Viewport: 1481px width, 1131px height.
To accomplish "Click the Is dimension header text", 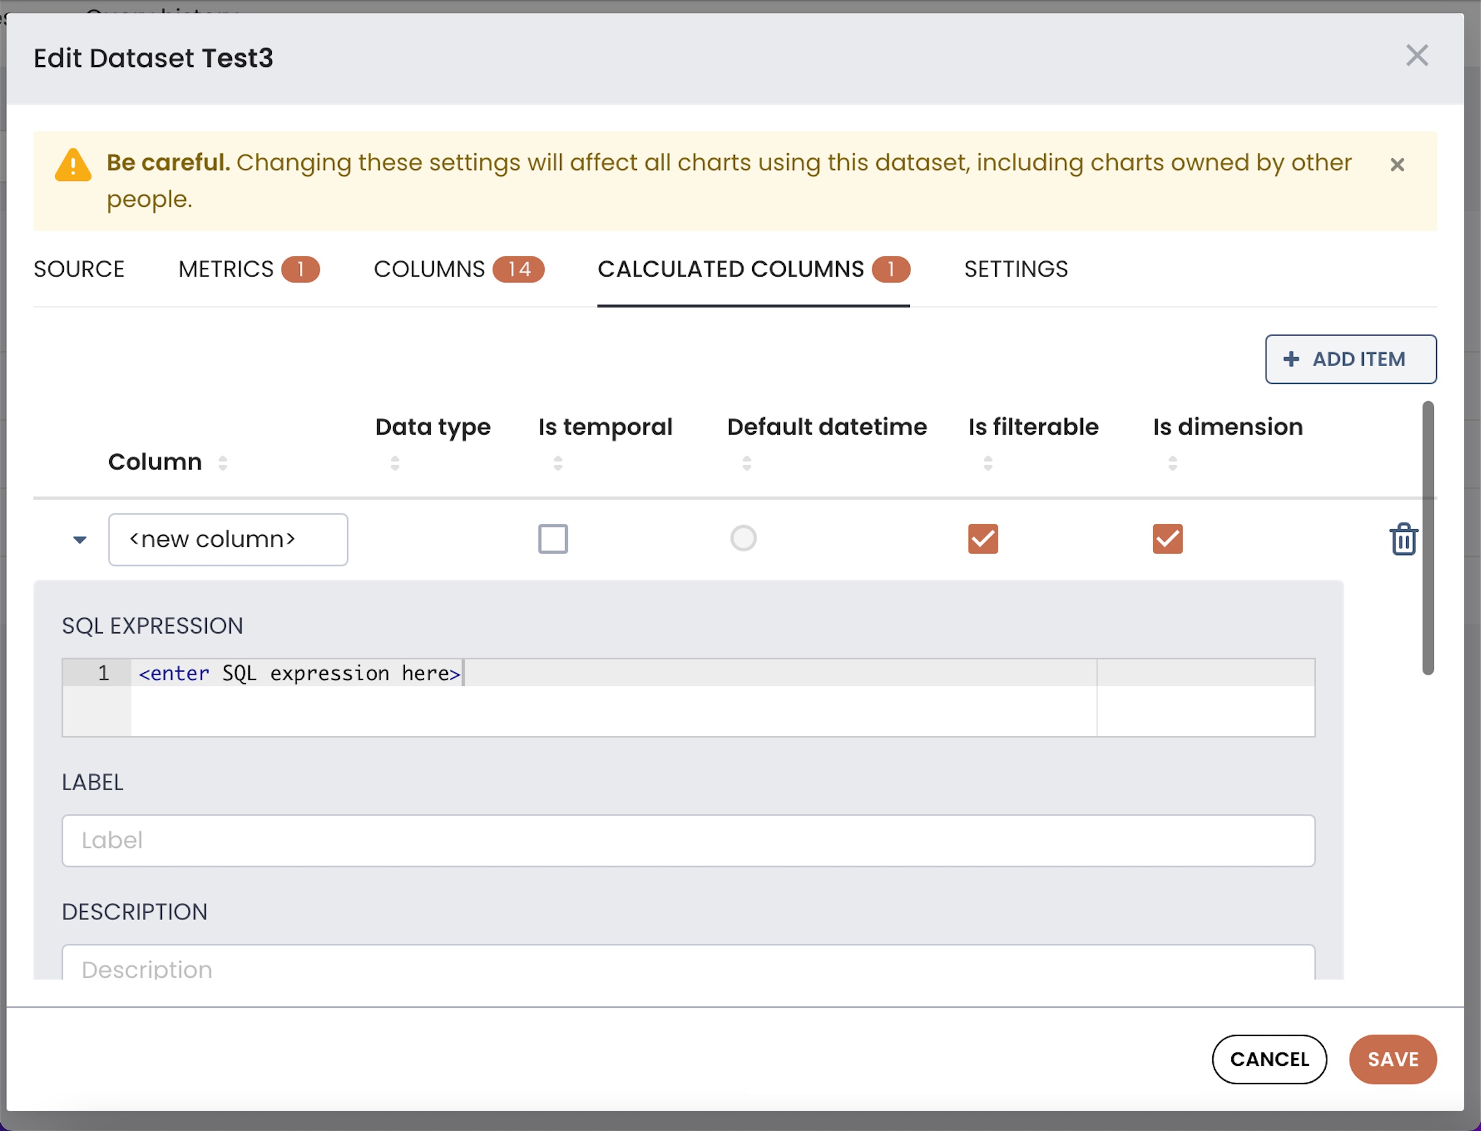I will tap(1227, 427).
